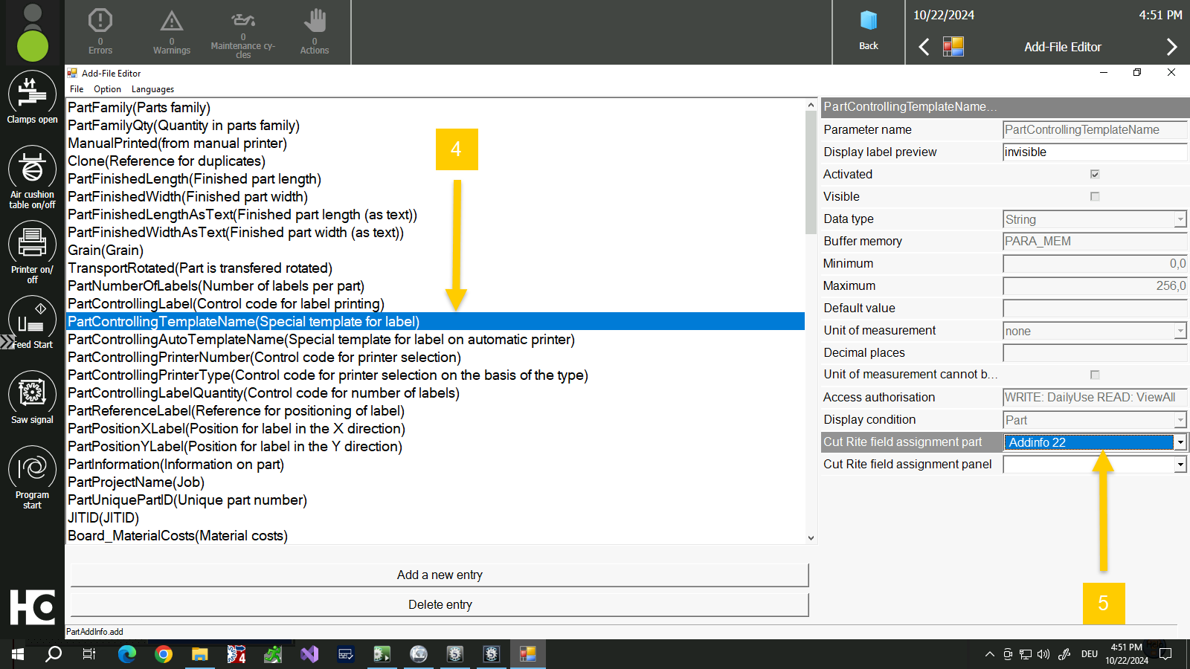Open the Option menu
Image resolution: width=1190 pixels, height=669 pixels.
pyautogui.click(x=107, y=89)
